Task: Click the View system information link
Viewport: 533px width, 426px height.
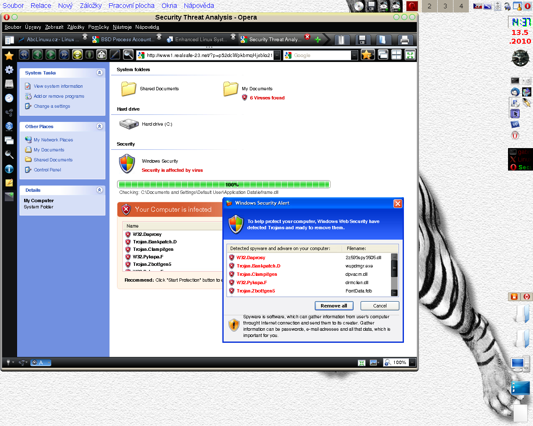Action: pos(58,86)
